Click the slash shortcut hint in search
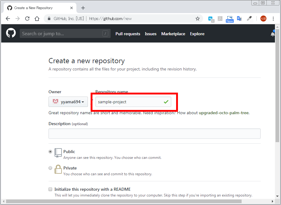The width and height of the screenshot is (281, 205). tap(105, 33)
